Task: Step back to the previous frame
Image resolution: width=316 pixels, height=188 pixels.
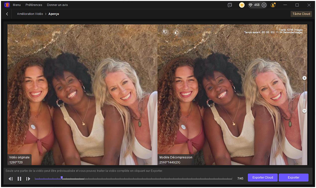Action: pos(10,179)
